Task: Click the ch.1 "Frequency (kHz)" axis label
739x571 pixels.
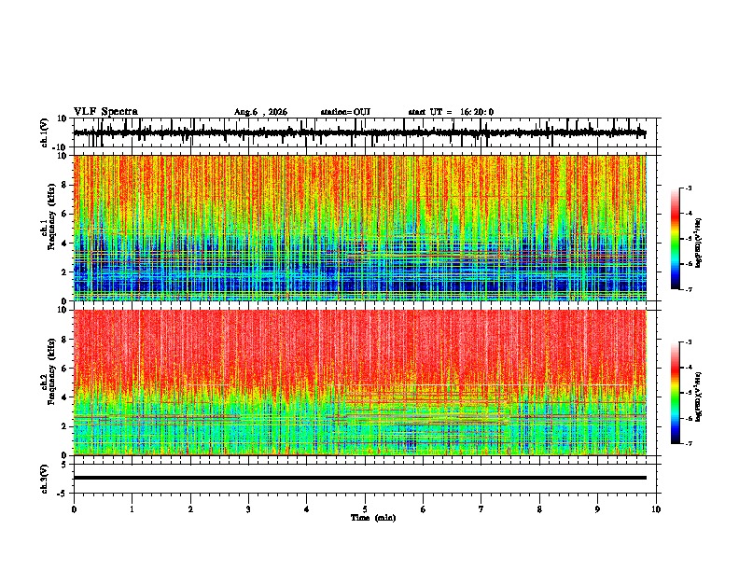Action: (x=51, y=217)
